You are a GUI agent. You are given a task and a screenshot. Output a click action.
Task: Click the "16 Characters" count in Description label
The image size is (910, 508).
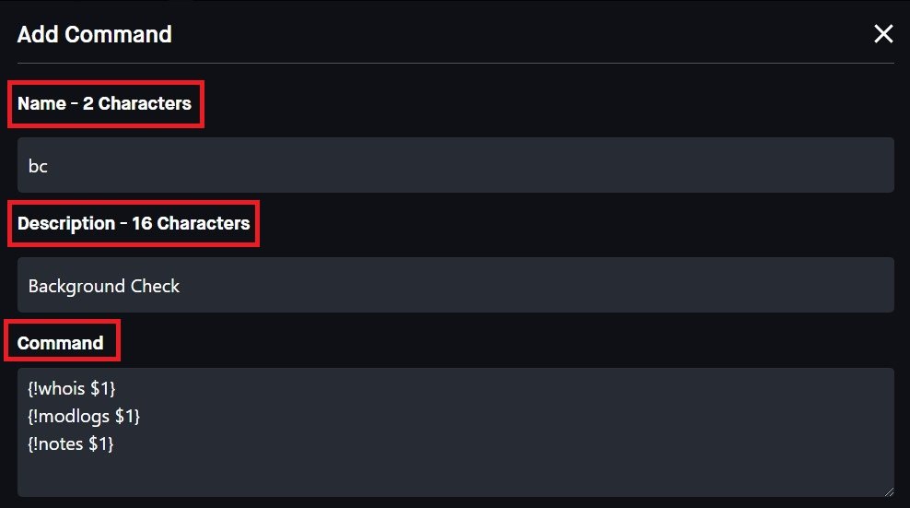(191, 223)
